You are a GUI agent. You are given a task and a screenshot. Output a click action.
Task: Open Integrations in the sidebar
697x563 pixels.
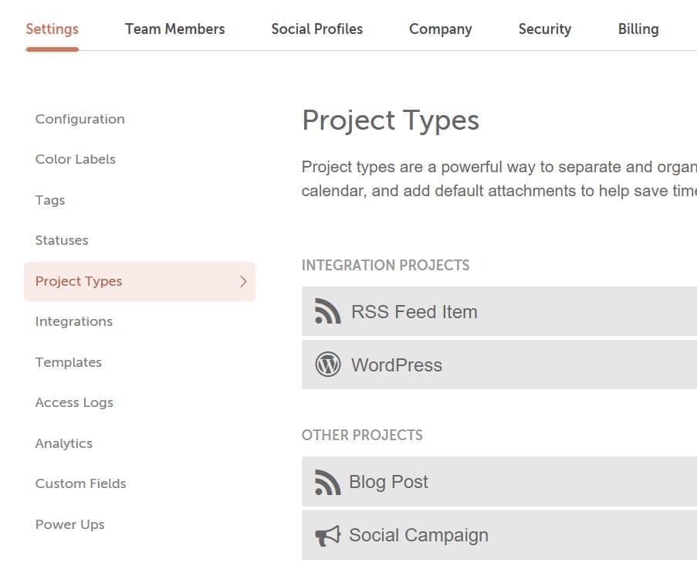pyautogui.click(x=74, y=321)
